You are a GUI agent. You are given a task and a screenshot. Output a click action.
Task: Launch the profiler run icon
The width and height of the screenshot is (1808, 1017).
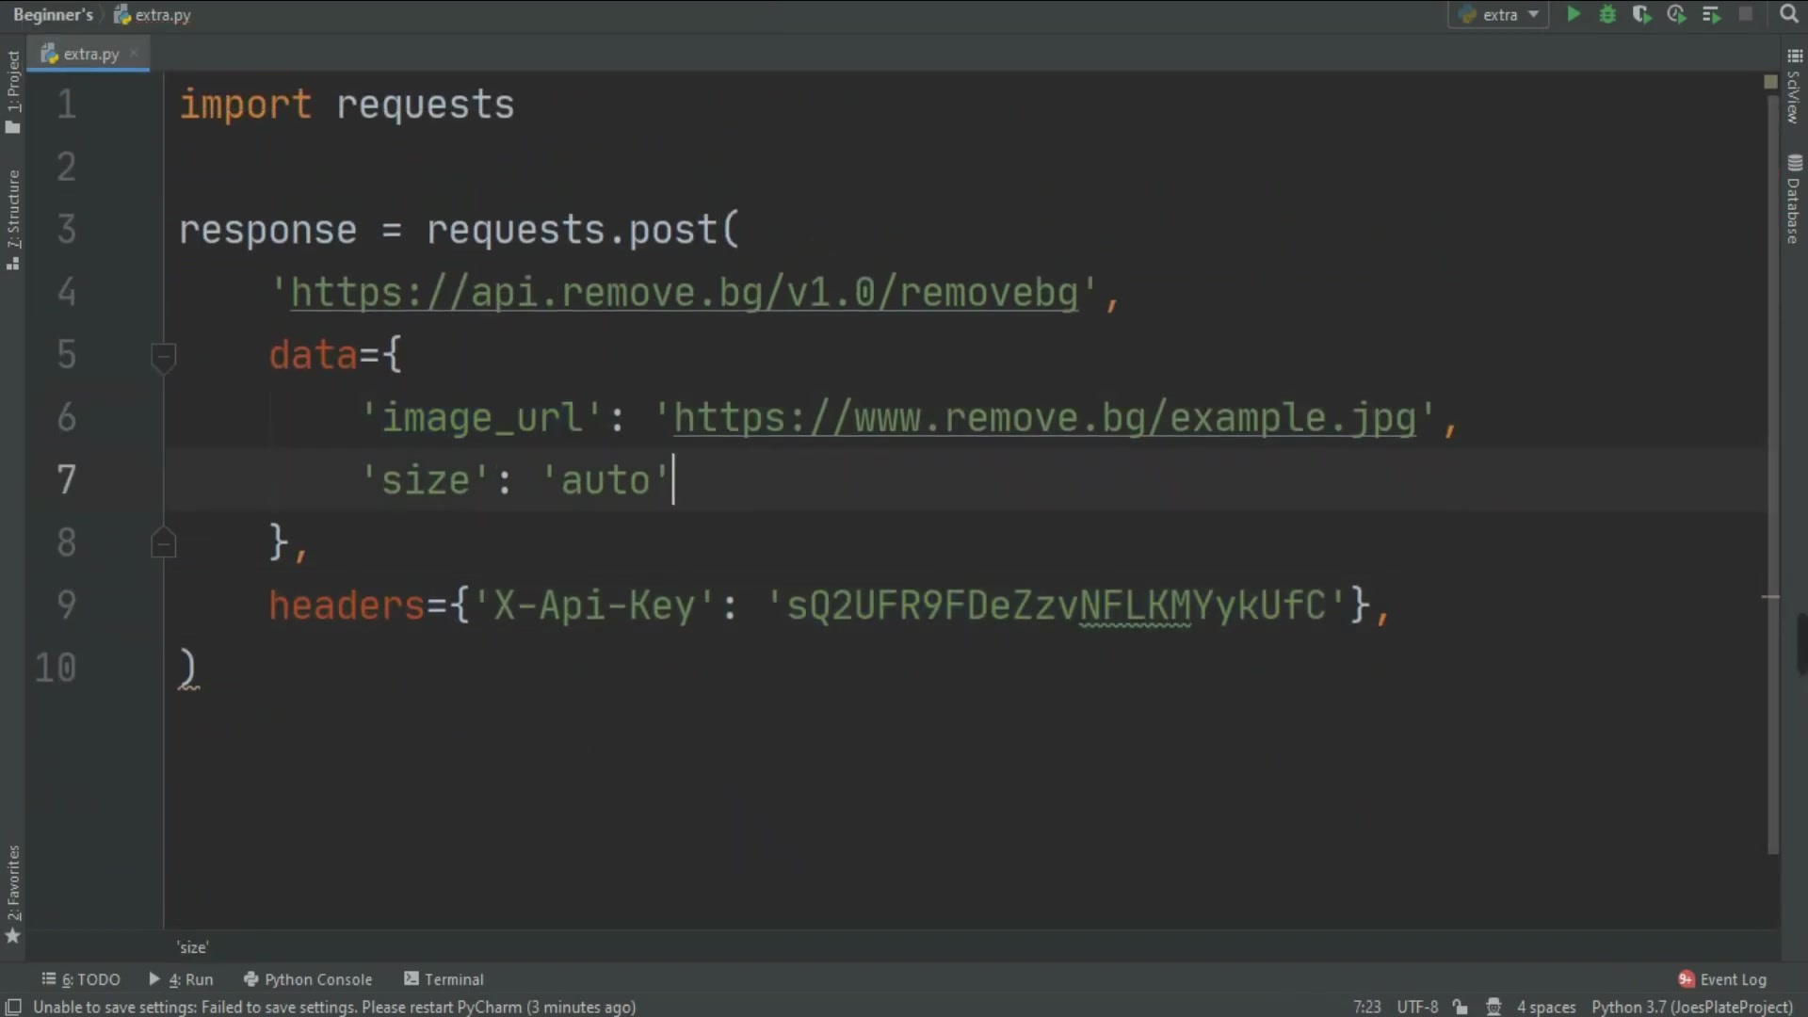point(1676,14)
